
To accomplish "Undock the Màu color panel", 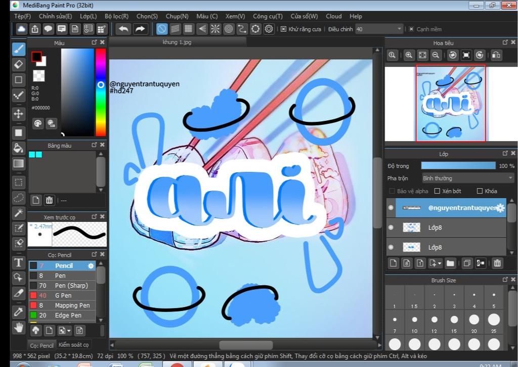I will tap(94, 42).
